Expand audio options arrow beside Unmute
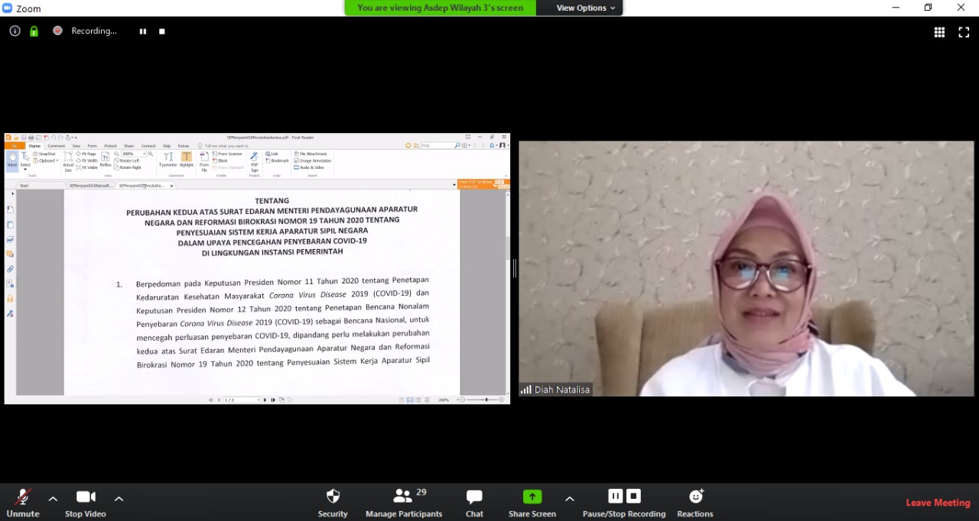 (x=53, y=499)
